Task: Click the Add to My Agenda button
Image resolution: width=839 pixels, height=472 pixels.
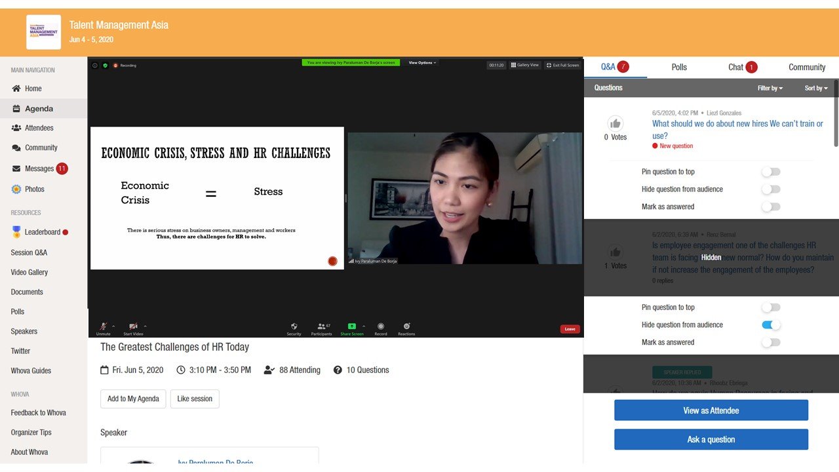Action: point(133,399)
